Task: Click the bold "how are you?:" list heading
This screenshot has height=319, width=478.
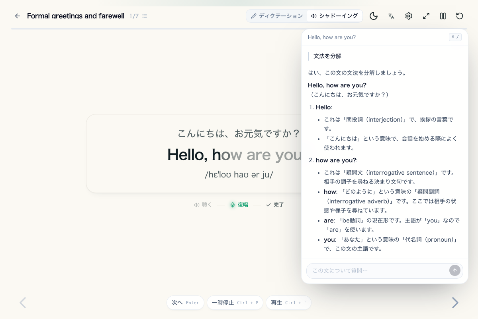Action: [337, 160]
